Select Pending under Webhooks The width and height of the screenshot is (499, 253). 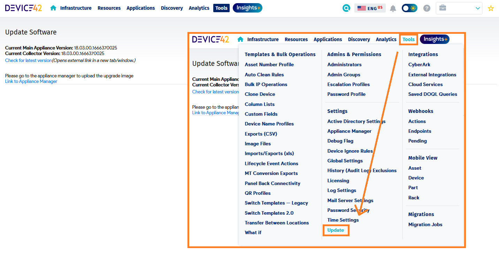[417, 141]
